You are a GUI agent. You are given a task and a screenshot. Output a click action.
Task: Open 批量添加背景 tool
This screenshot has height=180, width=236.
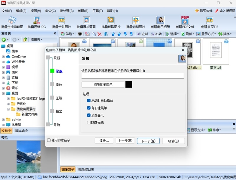pyautogui.click(x=86, y=23)
